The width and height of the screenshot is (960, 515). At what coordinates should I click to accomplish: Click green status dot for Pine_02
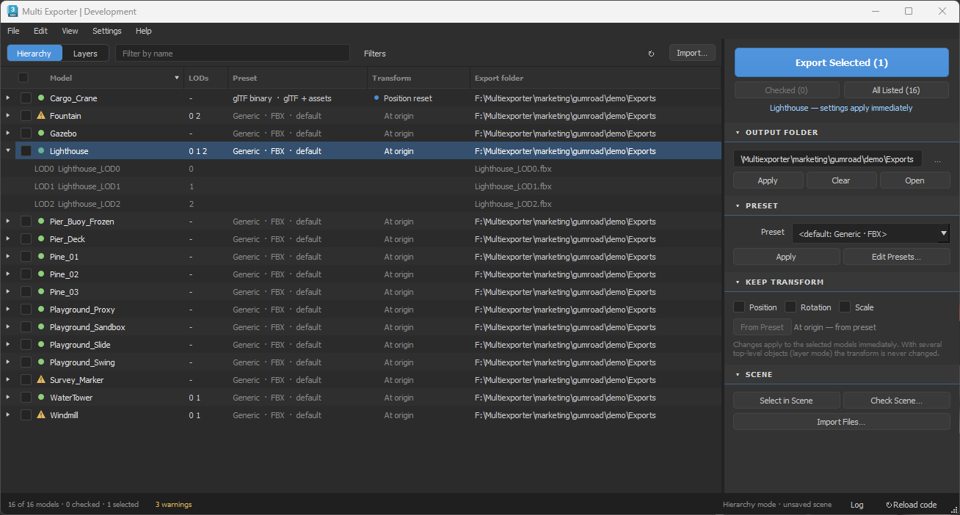coord(41,274)
